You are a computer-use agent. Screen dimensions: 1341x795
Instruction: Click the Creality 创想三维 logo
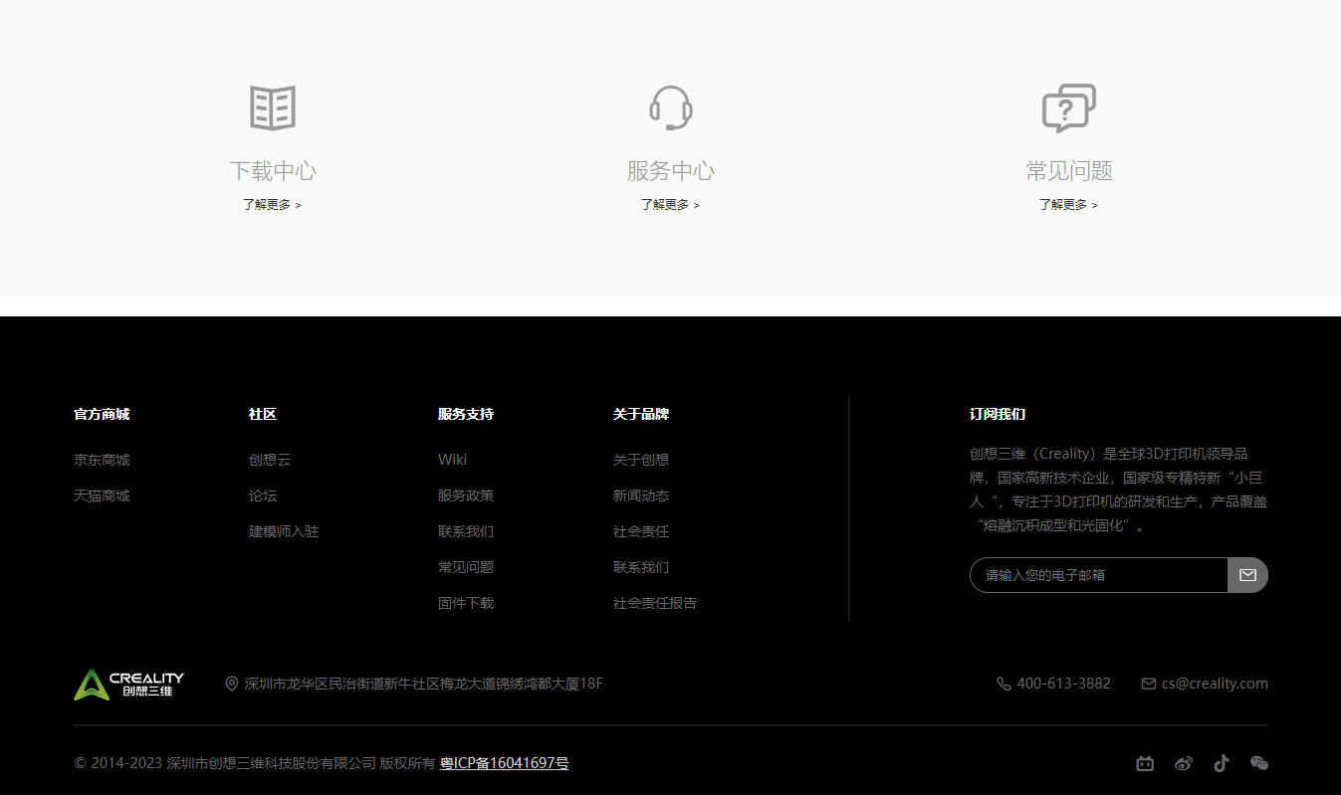[x=128, y=684]
